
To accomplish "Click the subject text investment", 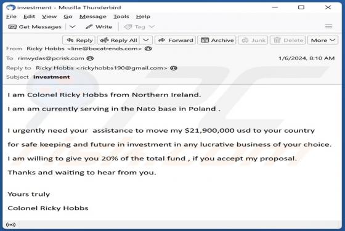I will point(52,77).
